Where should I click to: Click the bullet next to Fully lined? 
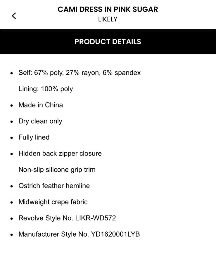point(12,138)
